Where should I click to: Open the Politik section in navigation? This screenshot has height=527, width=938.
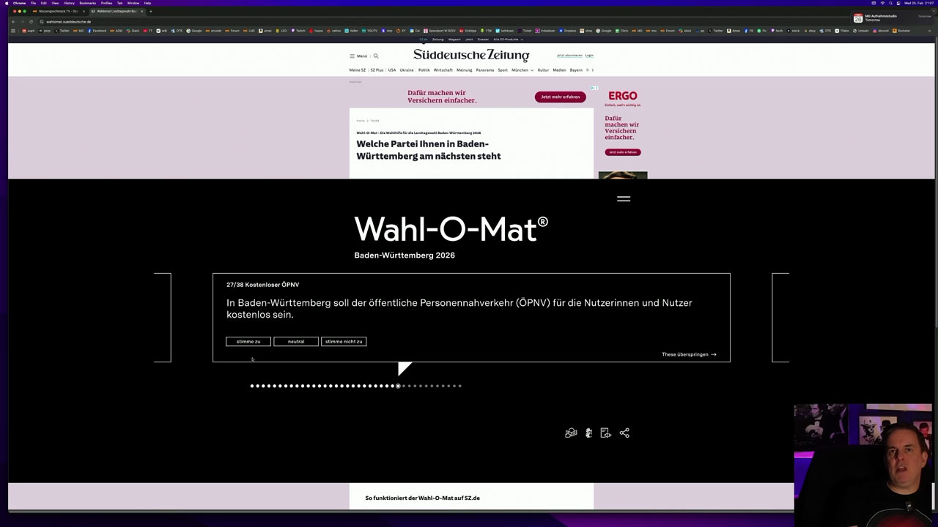pos(424,70)
